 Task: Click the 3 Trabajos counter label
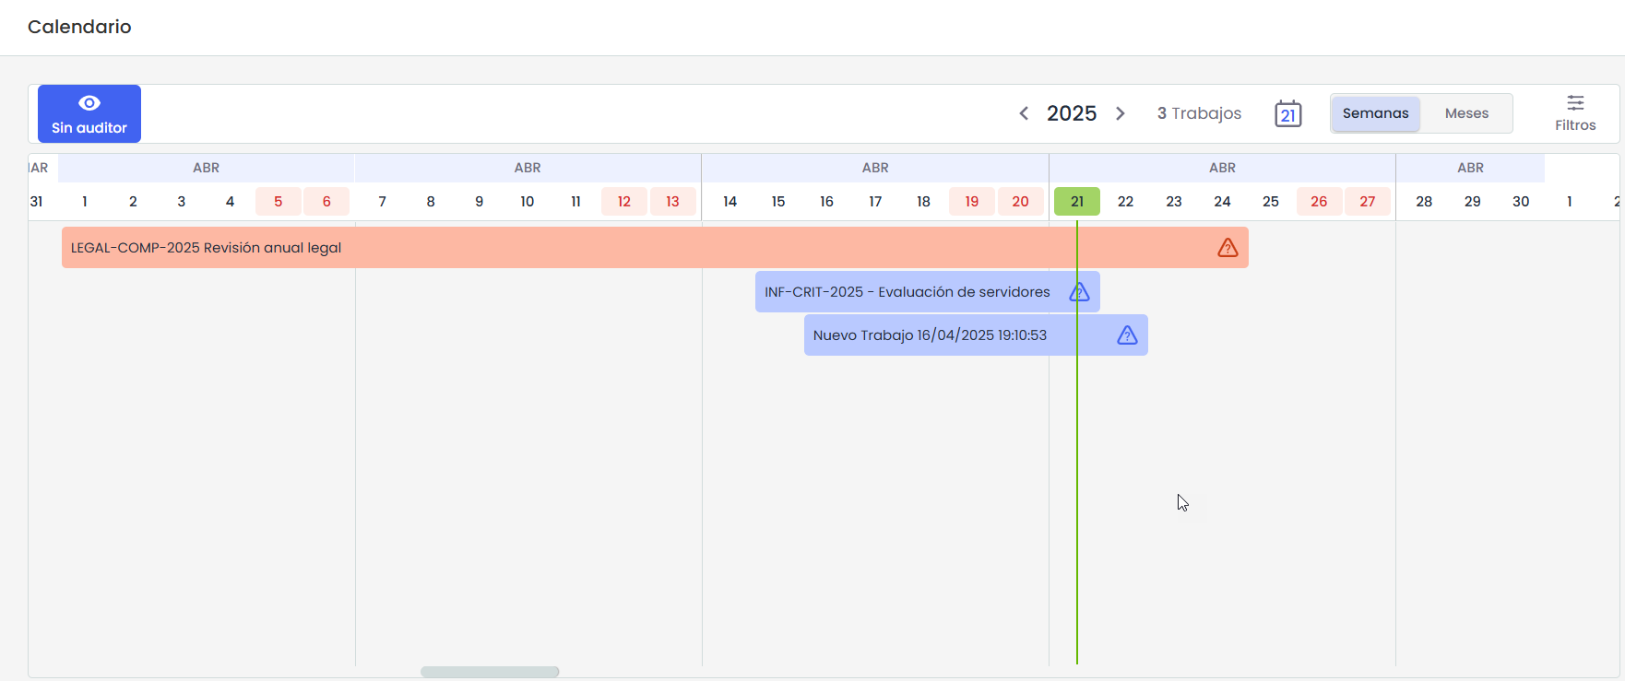1199,113
